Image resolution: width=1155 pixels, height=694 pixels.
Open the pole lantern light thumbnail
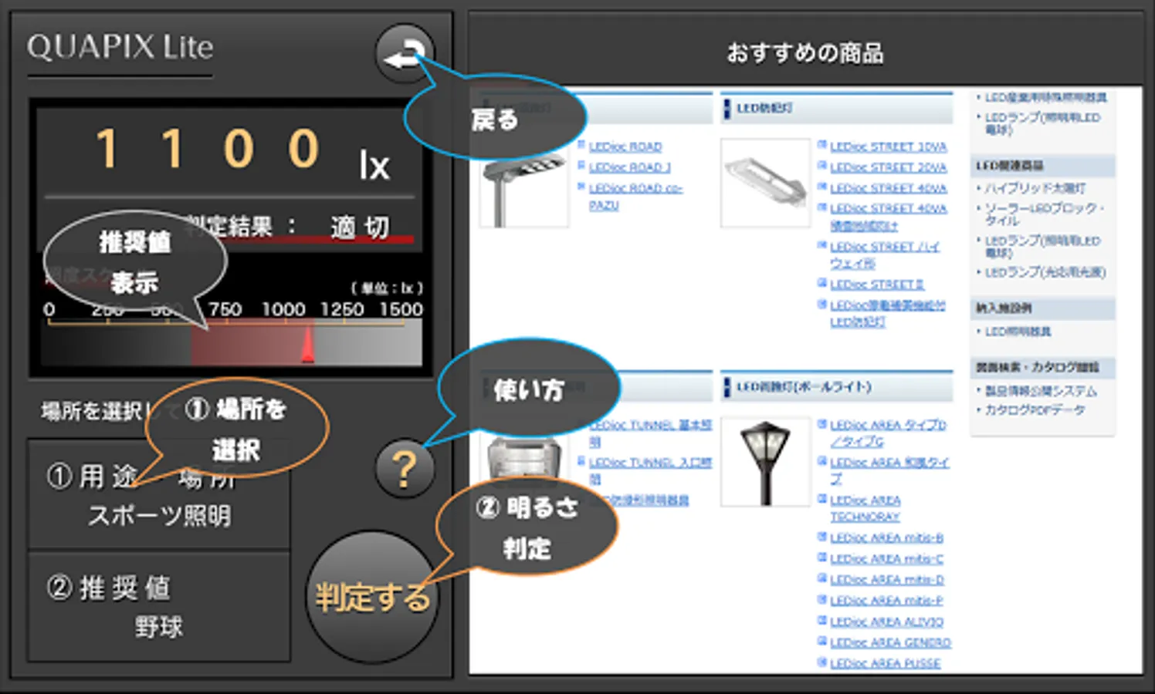pos(765,462)
